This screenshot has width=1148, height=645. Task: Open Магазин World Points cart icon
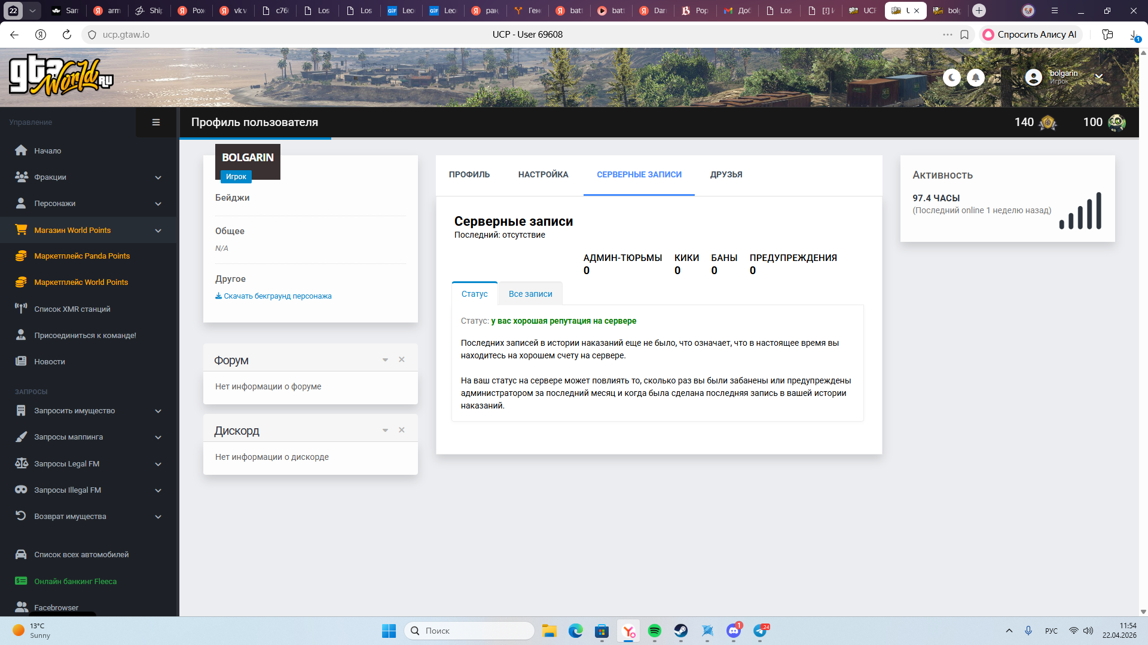(21, 230)
